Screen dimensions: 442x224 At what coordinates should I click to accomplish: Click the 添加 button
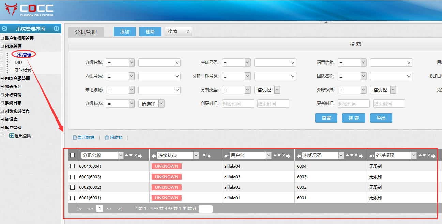[125, 32]
